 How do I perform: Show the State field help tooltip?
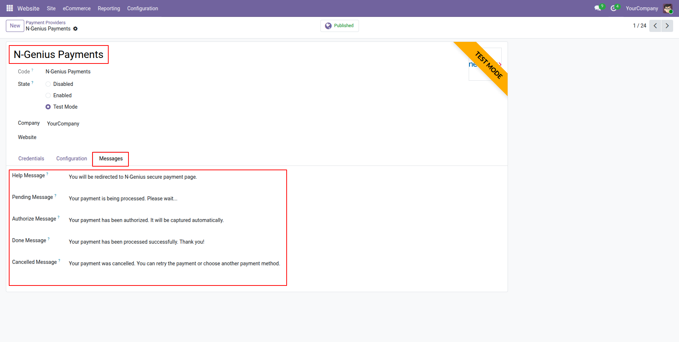[x=32, y=82]
